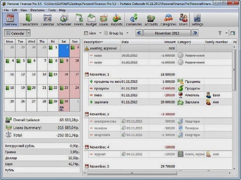241x180 pixels.
Task: Sort by the Date column header
Action: 134,42
